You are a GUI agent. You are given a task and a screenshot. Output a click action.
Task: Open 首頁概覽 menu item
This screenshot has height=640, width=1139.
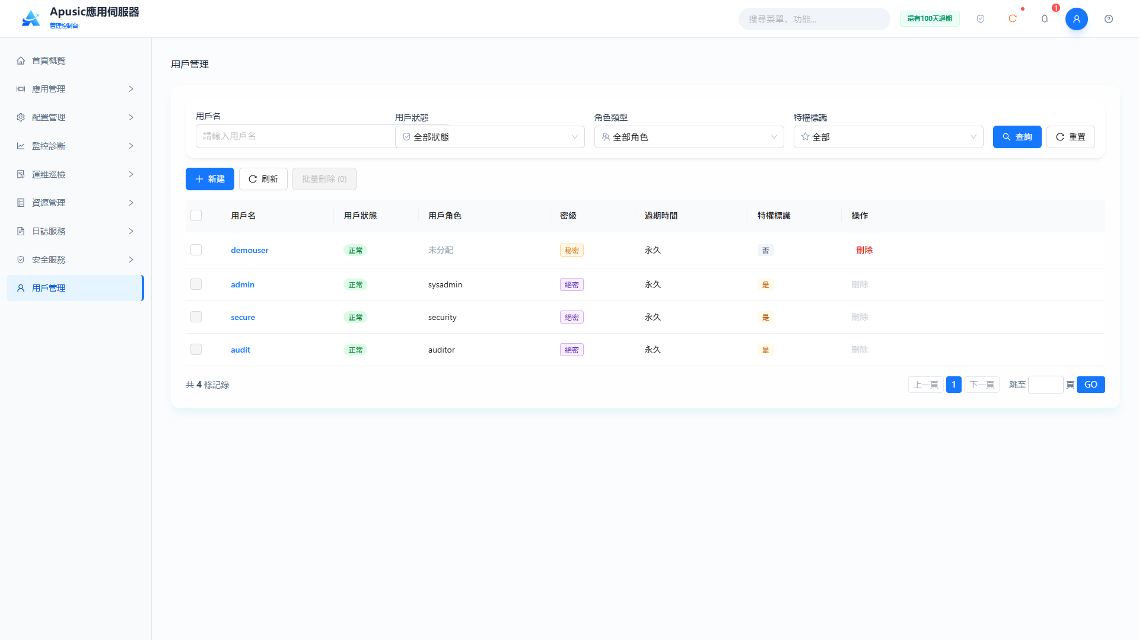75,60
